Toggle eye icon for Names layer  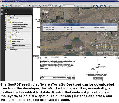tap(6, 35)
